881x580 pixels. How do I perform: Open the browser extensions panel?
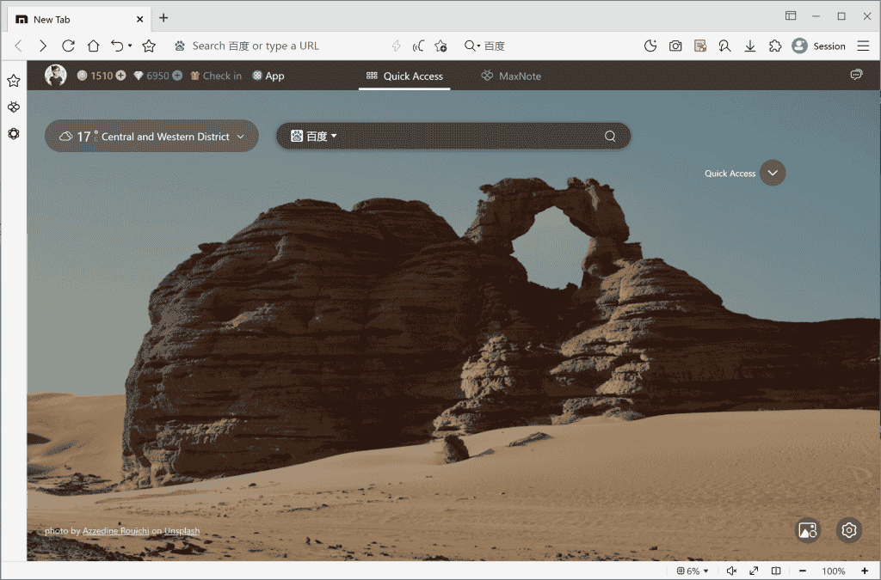tap(774, 46)
